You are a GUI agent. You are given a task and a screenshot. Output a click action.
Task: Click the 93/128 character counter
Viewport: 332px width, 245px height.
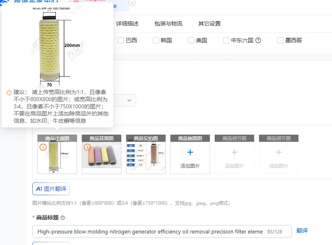click(x=275, y=232)
